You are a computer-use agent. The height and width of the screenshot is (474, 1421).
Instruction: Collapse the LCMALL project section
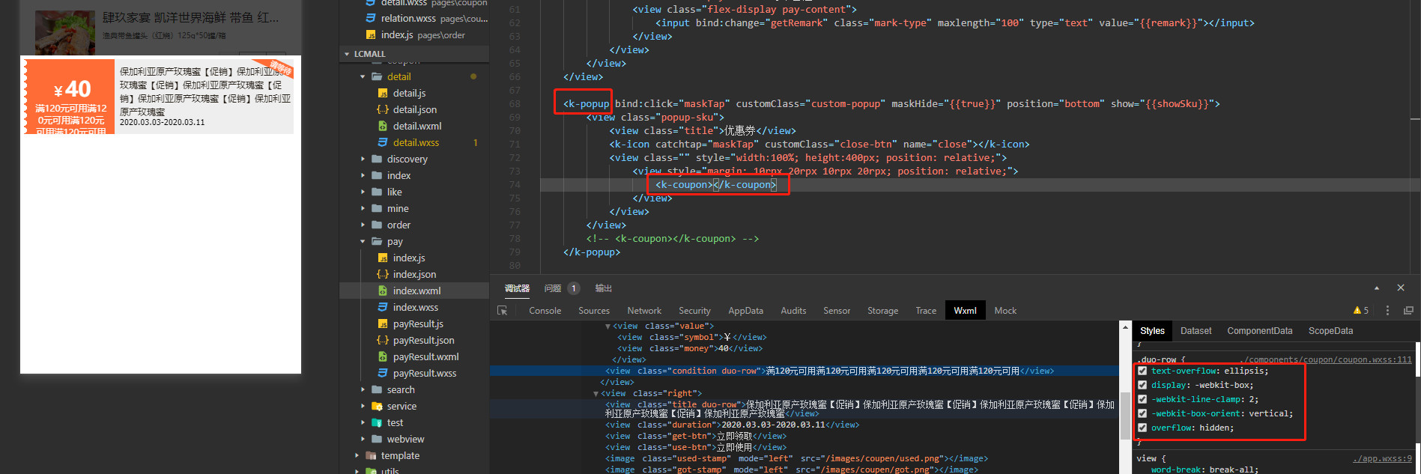pos(347,54)
